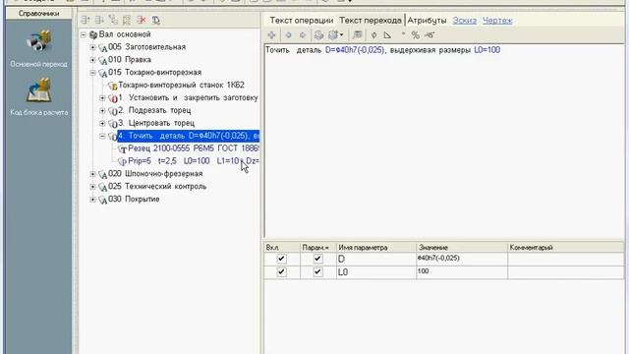Click the Вал основной part icon
The image size is (629, 354).
coord(93,35)
